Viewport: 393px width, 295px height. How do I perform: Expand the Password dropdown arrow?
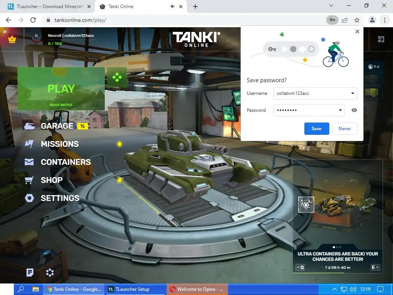[340, 110]
